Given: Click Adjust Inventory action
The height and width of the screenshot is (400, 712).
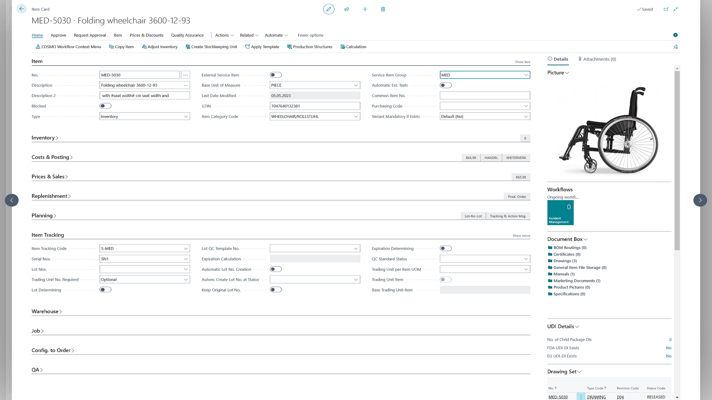Looking at the screenshot, I should [160, 47].
